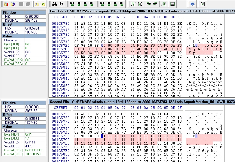
Task: Click byte 58 in row 001C57D0 of First File
Action: (x=83, y=53)
